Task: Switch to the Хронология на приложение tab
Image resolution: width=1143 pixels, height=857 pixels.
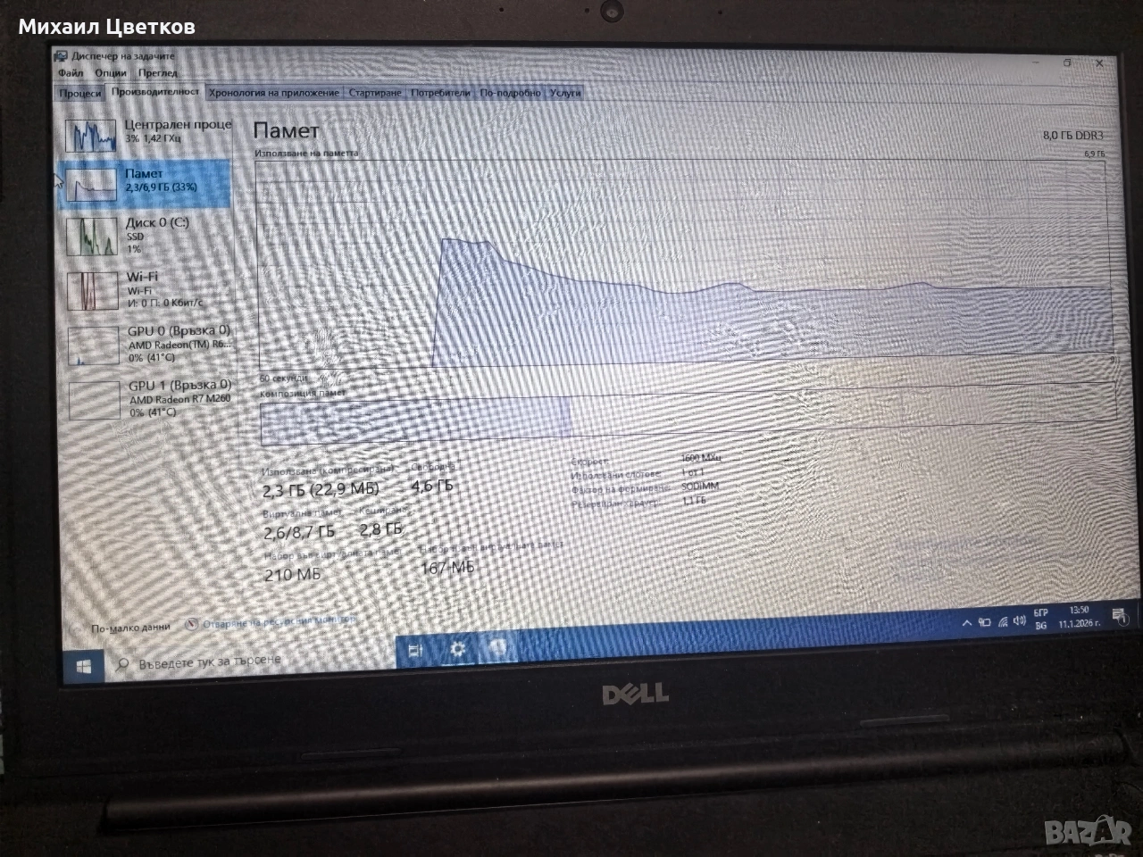Action: point(273,93)
